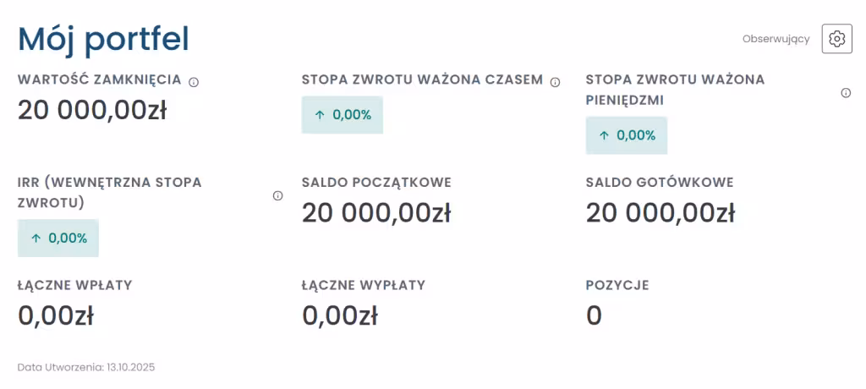
Task: Select the 0,00% badge under IRR
Action: coord(58,238)
